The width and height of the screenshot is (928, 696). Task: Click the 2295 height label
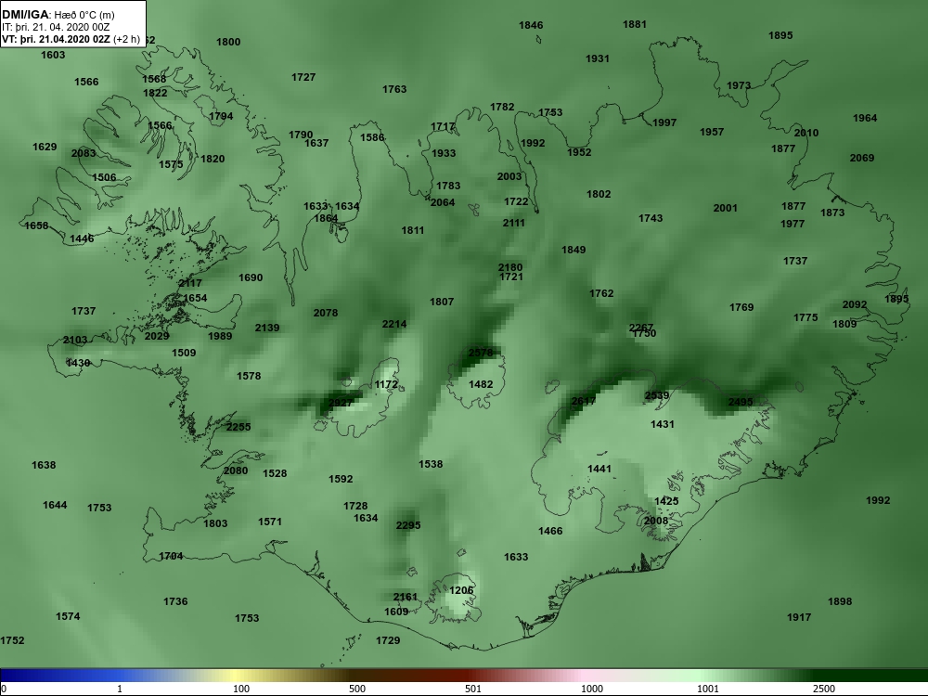(407, 525)
